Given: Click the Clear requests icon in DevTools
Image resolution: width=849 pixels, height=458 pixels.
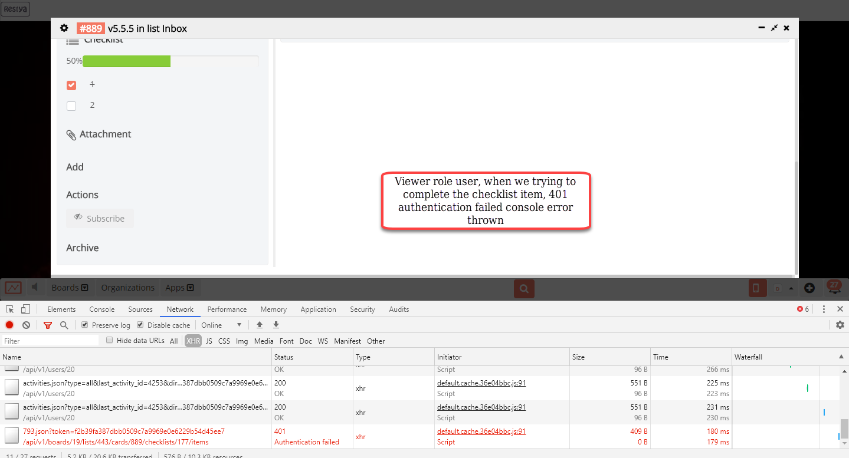Looking at the screenshot, I should [x=25, y=325].
